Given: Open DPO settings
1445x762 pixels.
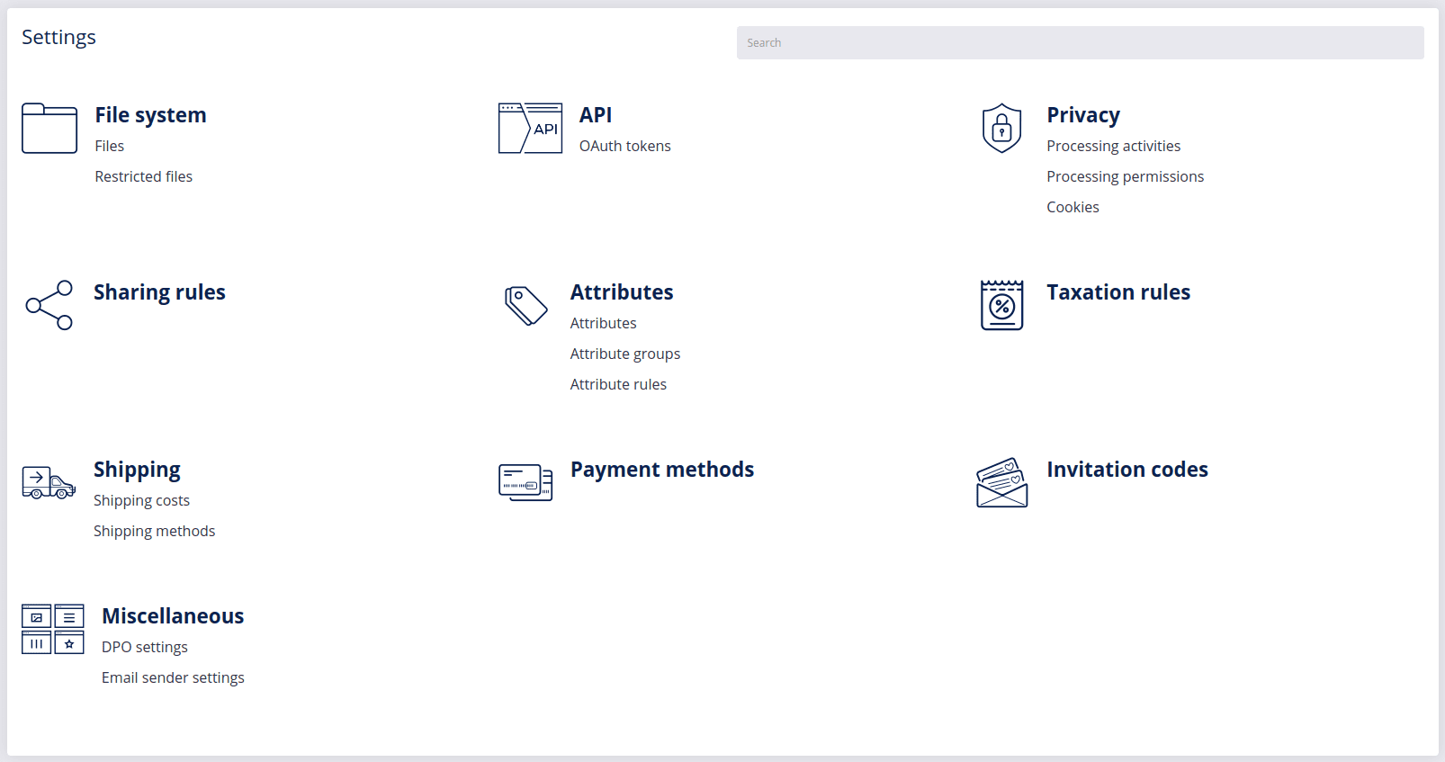Looking at the screenshot, I should point(145,647).
